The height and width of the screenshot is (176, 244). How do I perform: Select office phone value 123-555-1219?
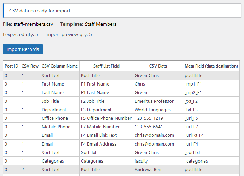point(150,118)
